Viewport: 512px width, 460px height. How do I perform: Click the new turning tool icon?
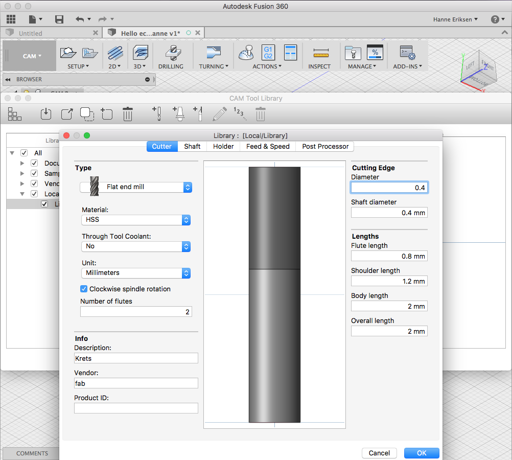(198, 113)
